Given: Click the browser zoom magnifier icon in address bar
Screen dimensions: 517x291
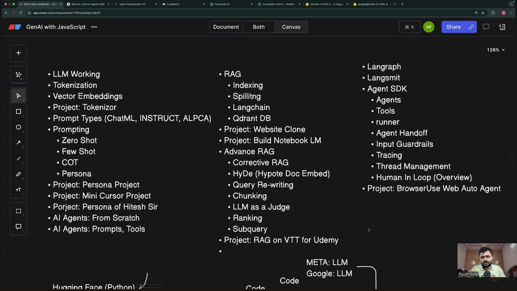Looking at the screenshot, I should coord(476,13).
